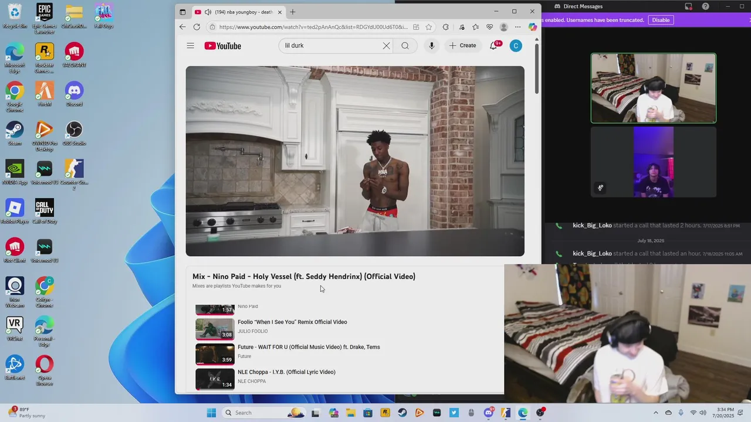Image resolution: width=751 pixels, height=422 pixels.
Task: Play NLE Choppa - I.Y.B. lyric video
Action: [286, 372]
